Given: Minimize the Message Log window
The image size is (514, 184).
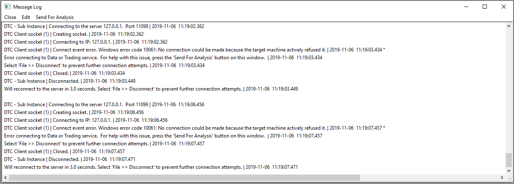Looking at the screenshot, I should 466,7.
